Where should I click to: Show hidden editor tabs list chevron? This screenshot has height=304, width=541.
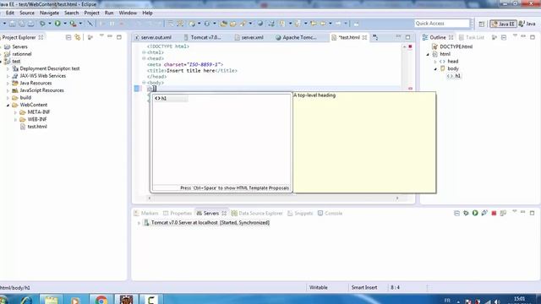(x=375, y=37)
